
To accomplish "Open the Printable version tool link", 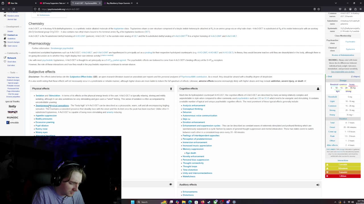I will [13, 86].
